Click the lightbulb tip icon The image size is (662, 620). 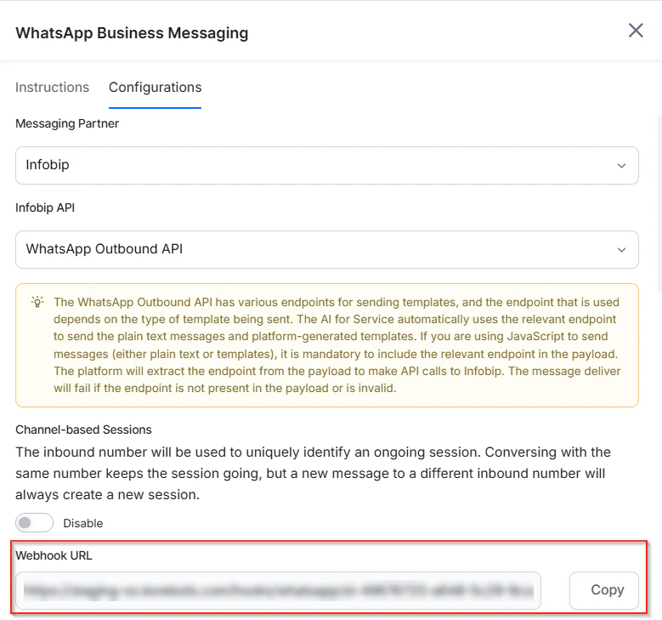37,302
